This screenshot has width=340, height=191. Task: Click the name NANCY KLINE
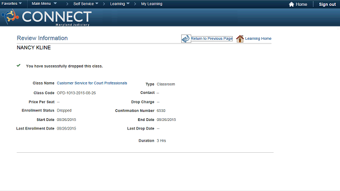pyautogui.click(x=34, y=48)
